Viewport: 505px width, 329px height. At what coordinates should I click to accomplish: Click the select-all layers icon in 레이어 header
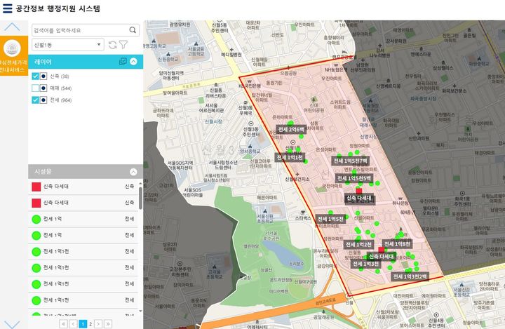point(123,62)
